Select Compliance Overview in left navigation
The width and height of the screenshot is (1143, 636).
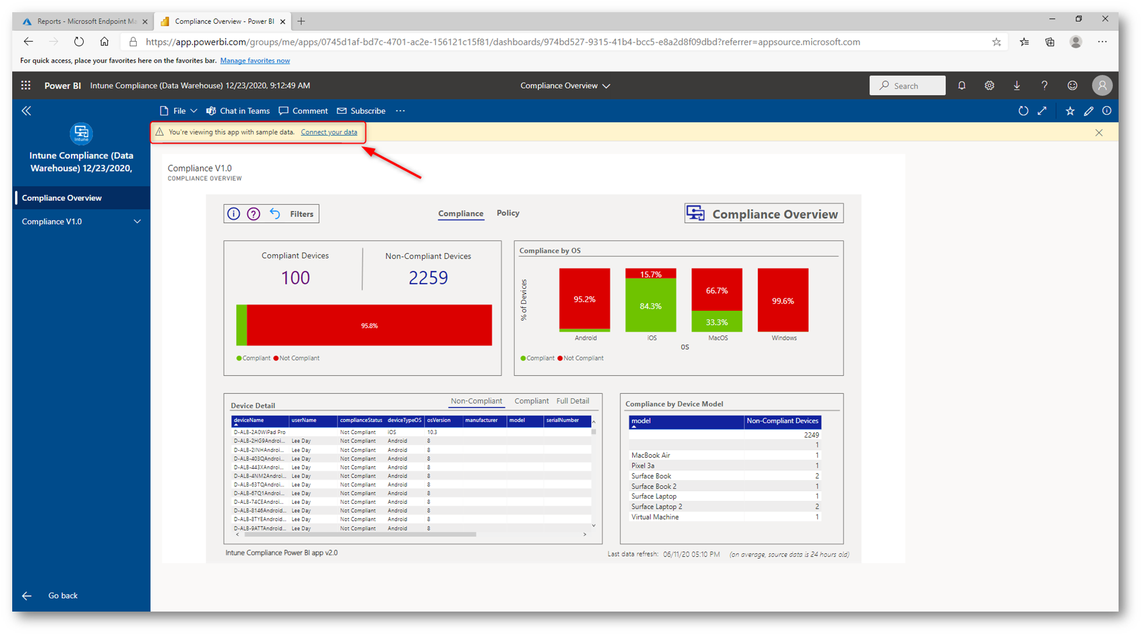pos(81,198)
